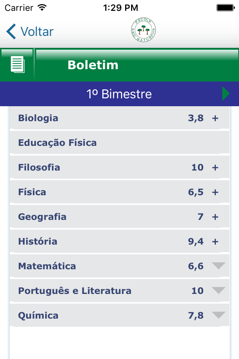Select the 1º Bimestre header
The width and height of the screenshot is (239, 359).
(x=119, y=94)
